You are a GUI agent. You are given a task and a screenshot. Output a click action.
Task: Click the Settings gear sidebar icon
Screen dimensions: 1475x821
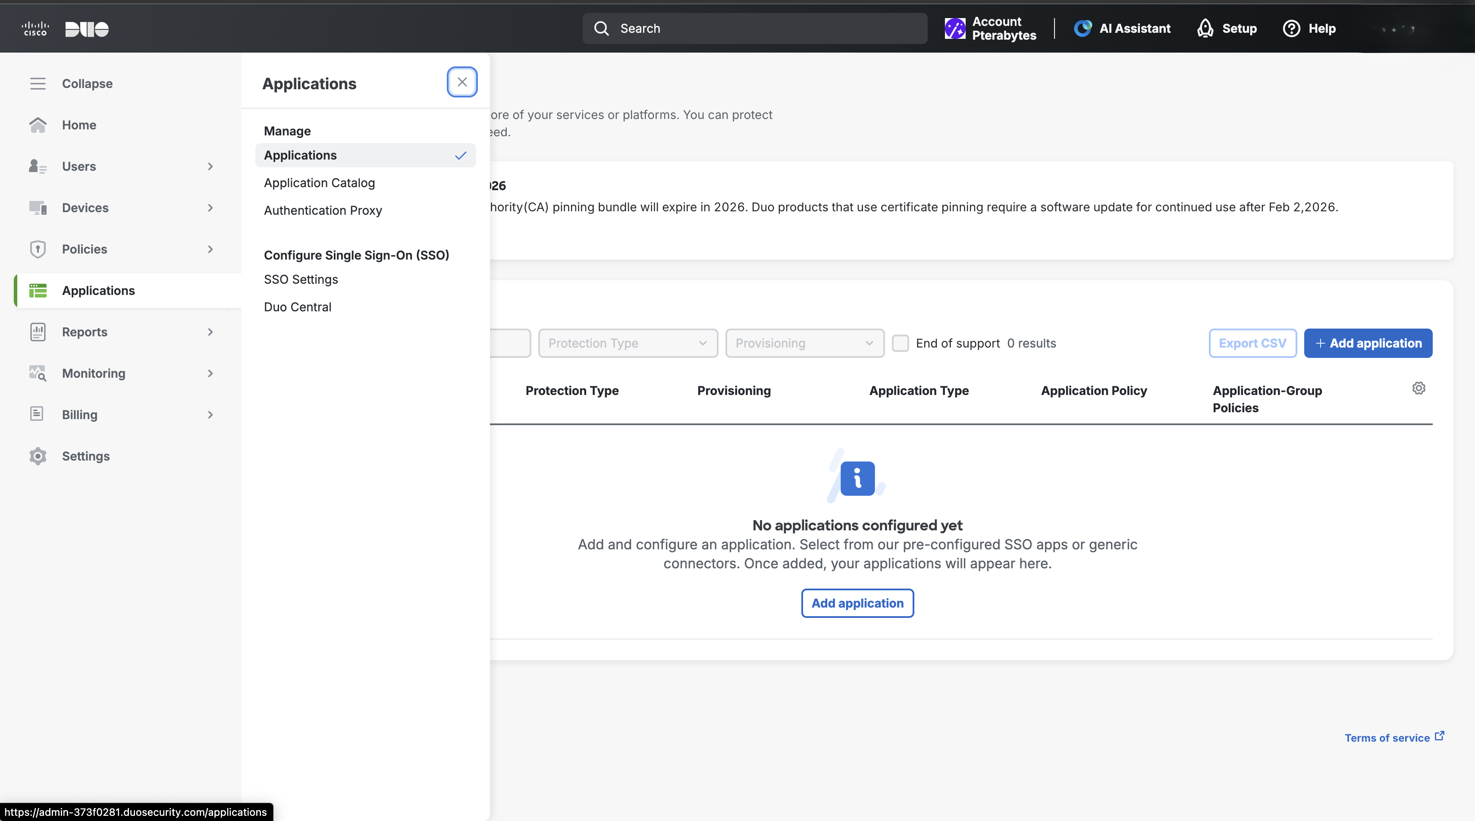tap(38, 456)
